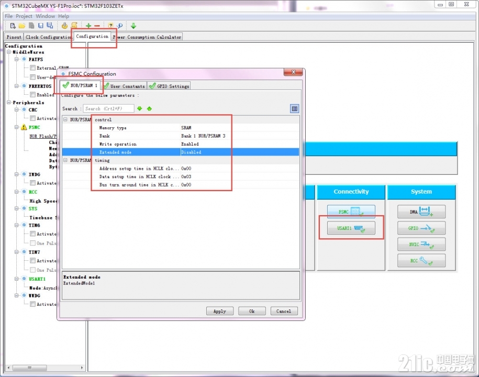Click the FSMC warning triangle icon
This screenshot has width=479, height=377.
(x=24, y=127)
